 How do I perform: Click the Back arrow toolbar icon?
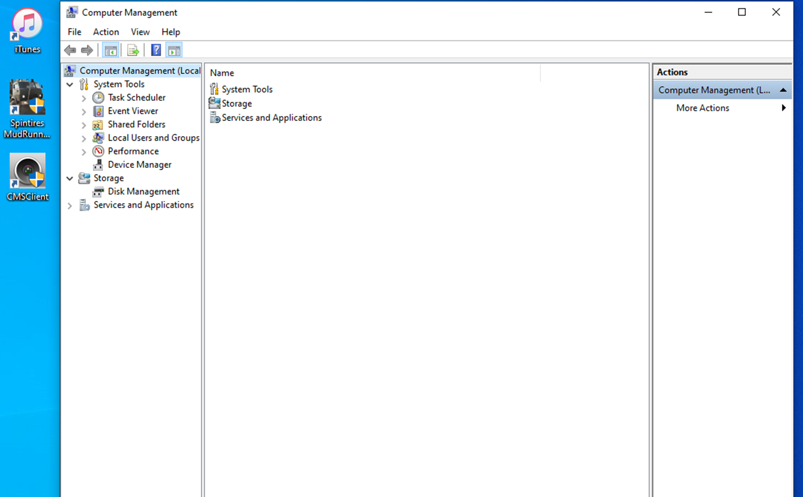(70, 50)
